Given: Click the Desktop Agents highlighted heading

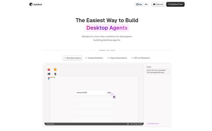Looking at the screenshot, I should pyautogui.click(x=107, y=28).
